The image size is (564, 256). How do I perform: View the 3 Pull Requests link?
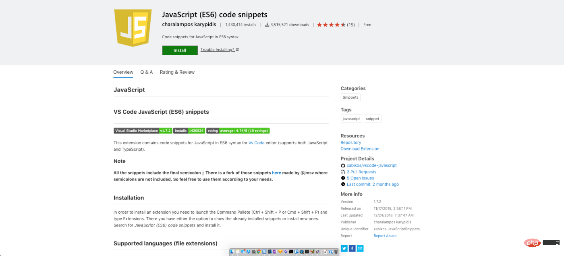(361, 172)
